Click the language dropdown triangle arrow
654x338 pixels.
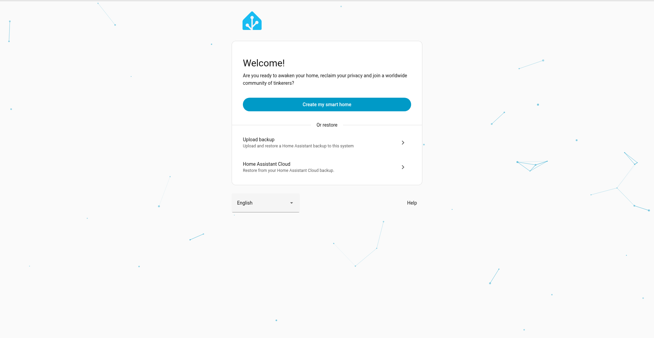coord(292,203)
